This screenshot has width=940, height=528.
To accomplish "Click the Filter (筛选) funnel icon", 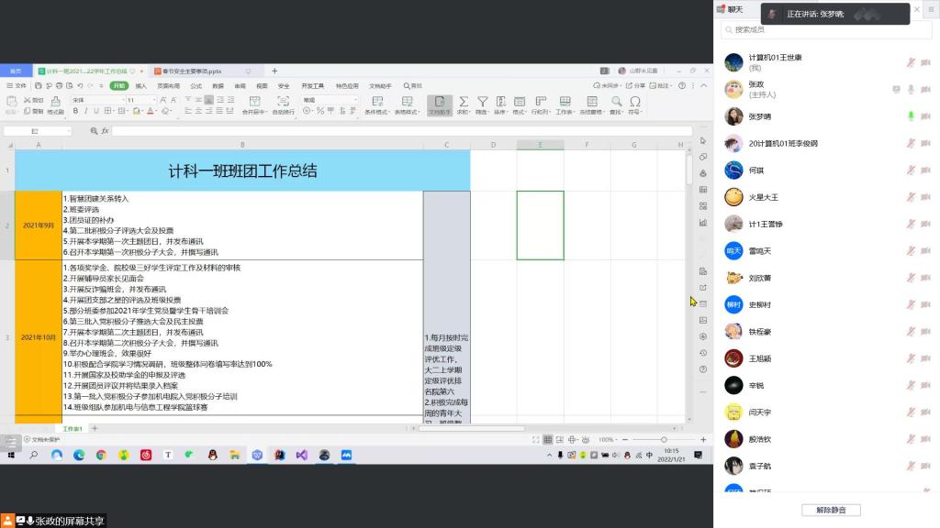I will (x=481, y=102).
